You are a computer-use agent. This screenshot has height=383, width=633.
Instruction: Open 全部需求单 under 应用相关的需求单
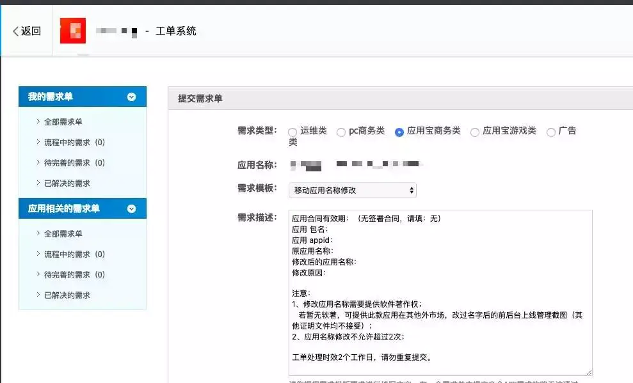click(63, 234)
